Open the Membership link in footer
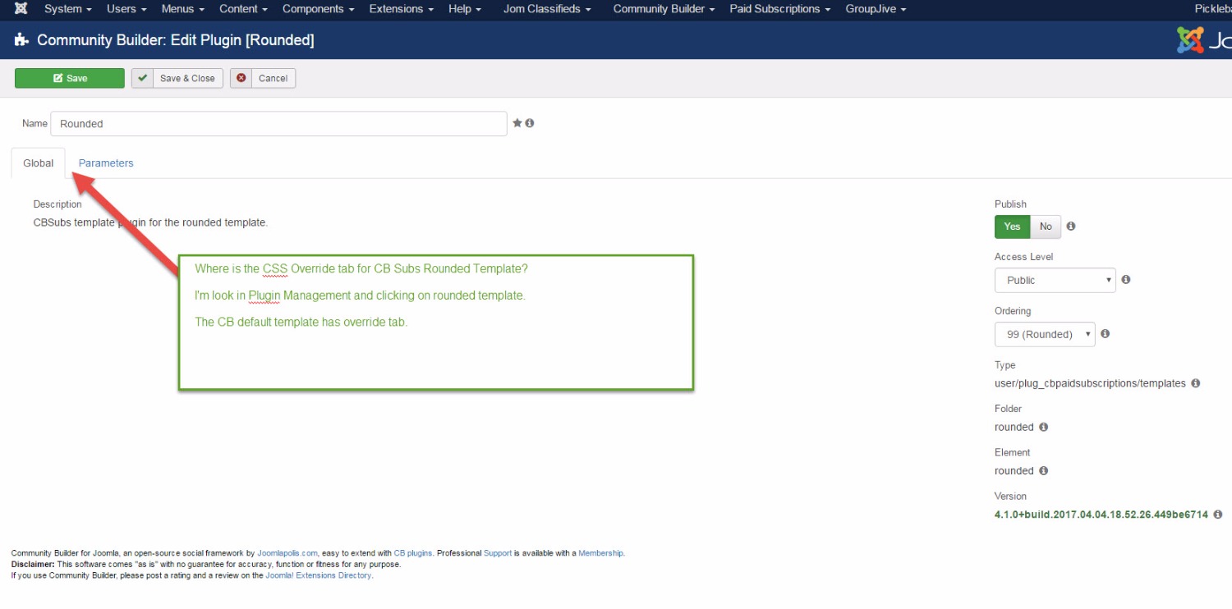The width and height of the screenshot is (1232, 609). (x=601, y=553)
